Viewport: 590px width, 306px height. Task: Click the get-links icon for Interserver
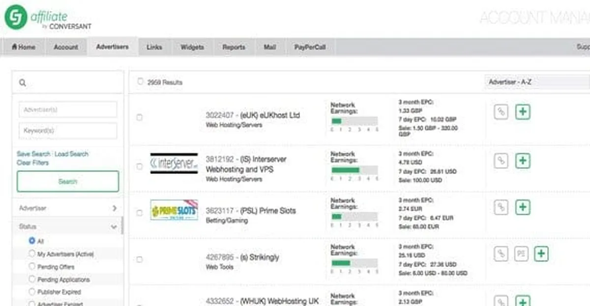(501, 160)
